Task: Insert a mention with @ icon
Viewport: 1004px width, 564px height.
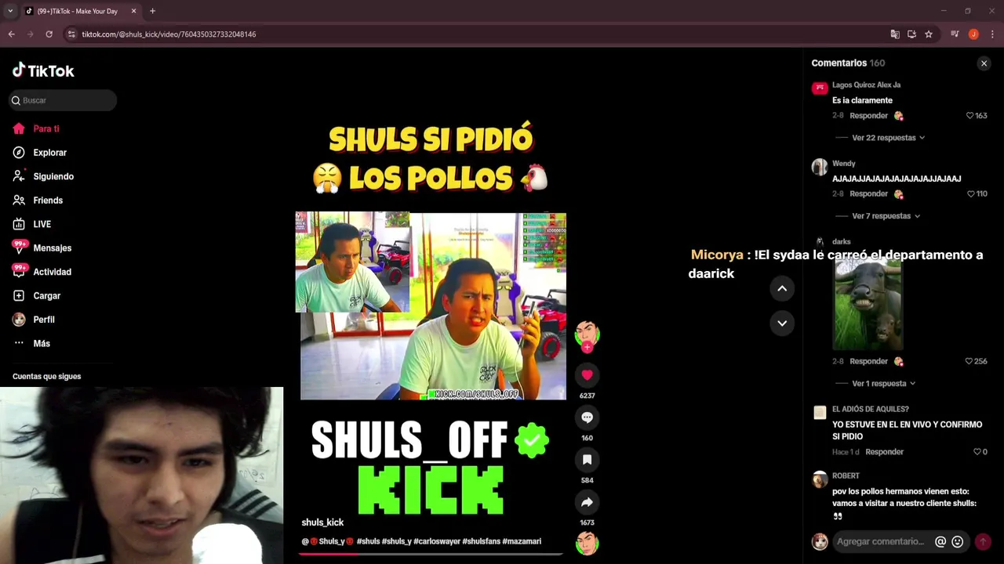Action: (940, 541)
